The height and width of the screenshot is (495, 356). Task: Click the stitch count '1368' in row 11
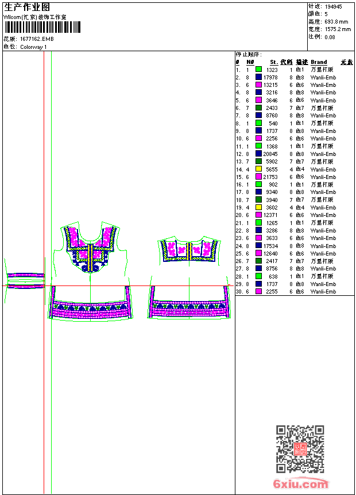coord(272,146)
